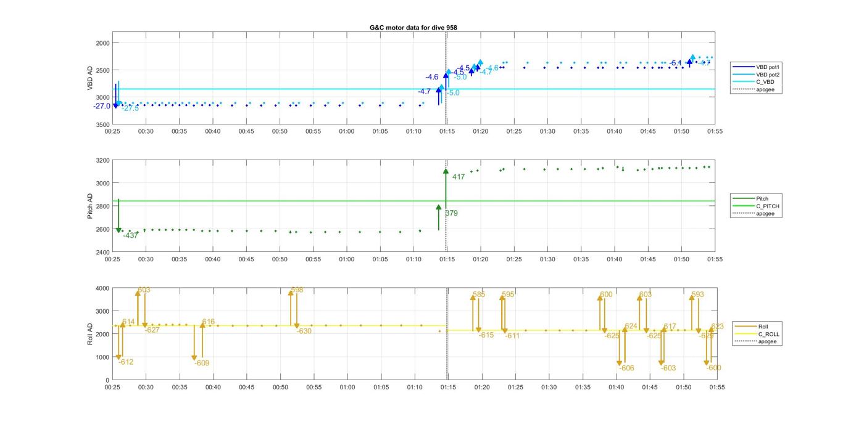The image size is (864, 427).
Task: Click the '617' roll data label
Action: coord(670,327)
